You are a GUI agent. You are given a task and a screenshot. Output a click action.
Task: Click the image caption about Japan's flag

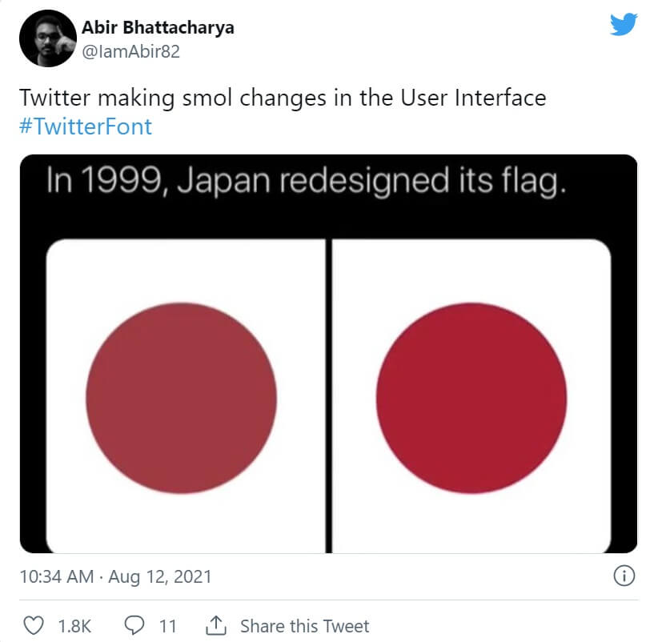pyautogui.click(x=306, y=180)
